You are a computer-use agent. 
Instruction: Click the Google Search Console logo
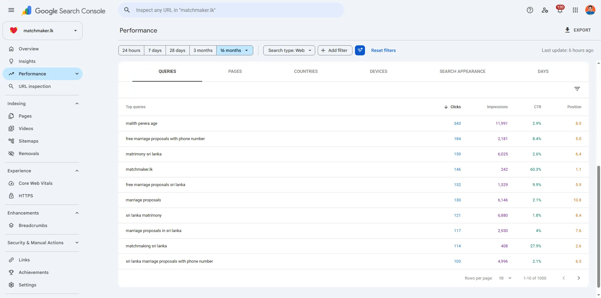(x=64, y=11)
